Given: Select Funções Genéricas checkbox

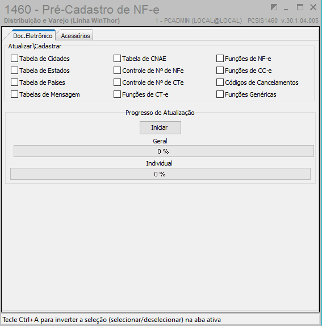Looking at the screenshot, I should click(220, 94).
